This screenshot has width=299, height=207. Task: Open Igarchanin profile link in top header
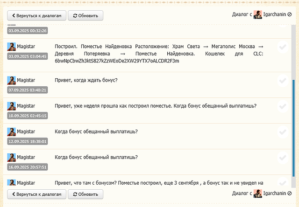[x=274, y=14]
